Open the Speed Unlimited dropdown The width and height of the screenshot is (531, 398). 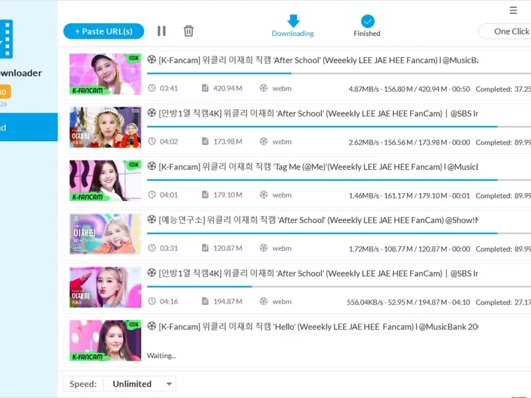point(139,384)
